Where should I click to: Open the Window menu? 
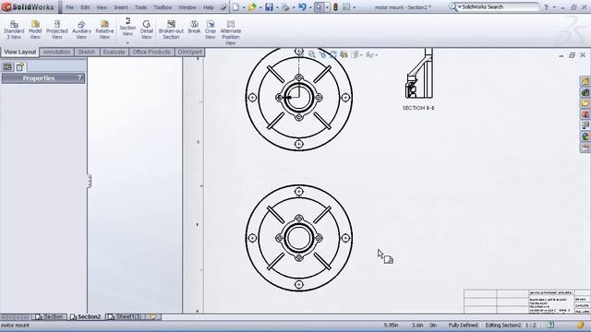click(x=187, y=7)
